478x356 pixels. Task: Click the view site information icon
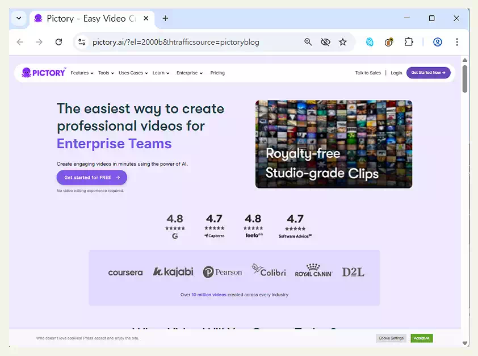pos(82,42)
